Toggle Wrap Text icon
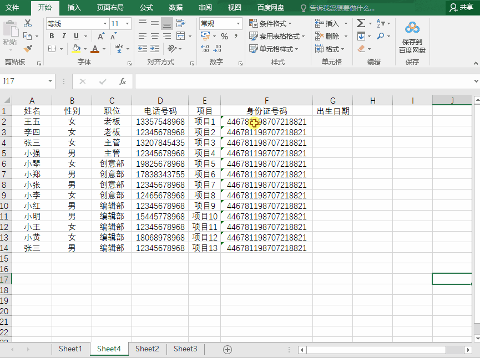 180,23
